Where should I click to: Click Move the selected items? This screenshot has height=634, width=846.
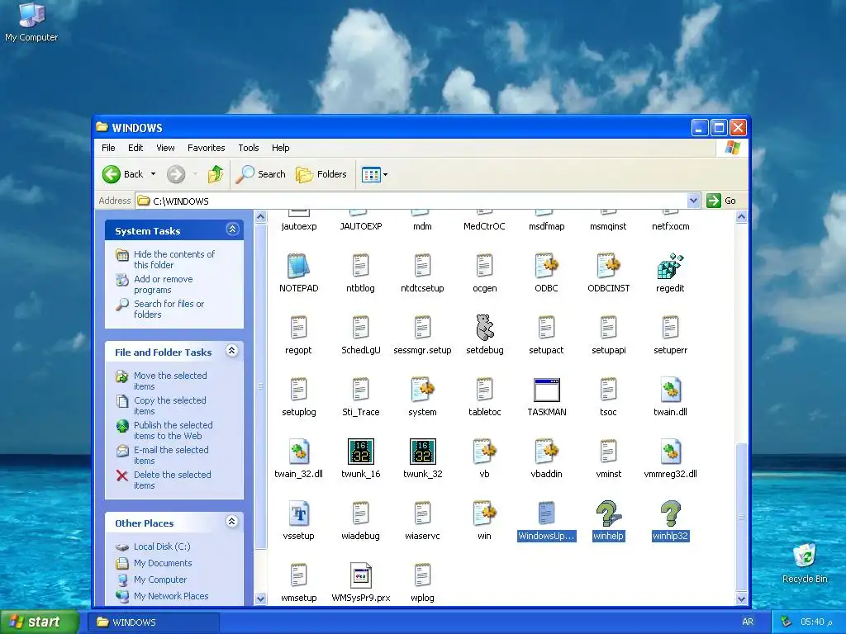(170, 381)
